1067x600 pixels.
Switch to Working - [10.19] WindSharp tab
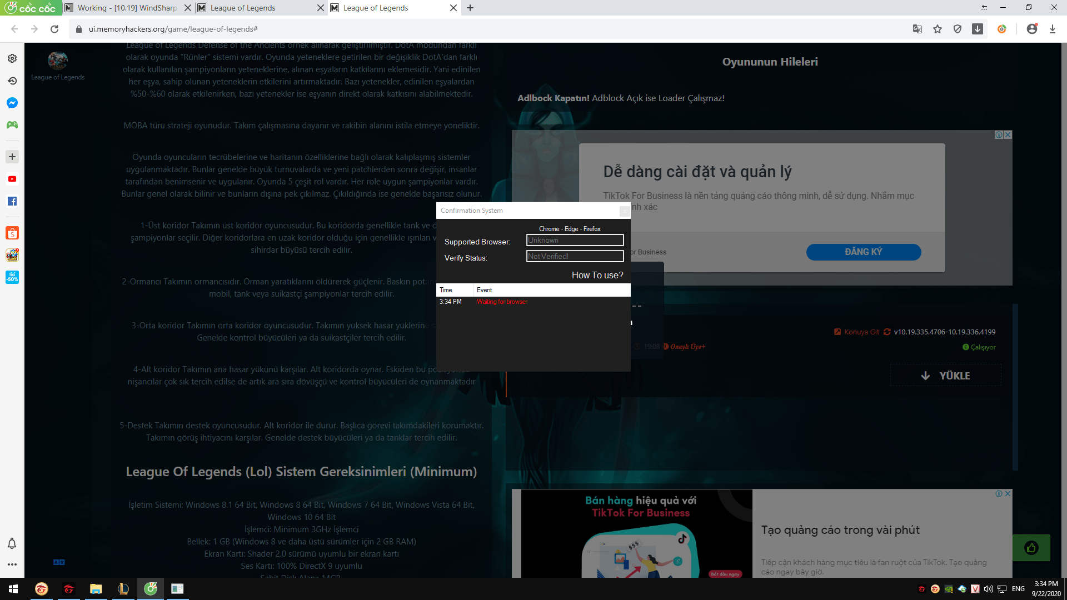coord(127,8)
